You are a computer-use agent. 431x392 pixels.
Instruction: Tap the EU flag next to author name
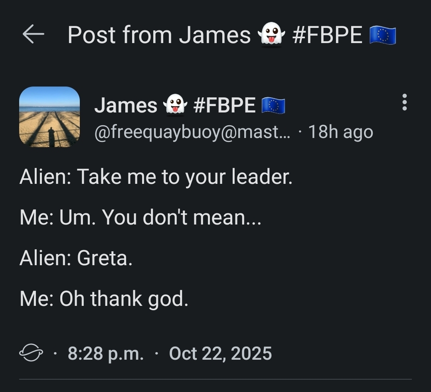[x=273, y=106]
